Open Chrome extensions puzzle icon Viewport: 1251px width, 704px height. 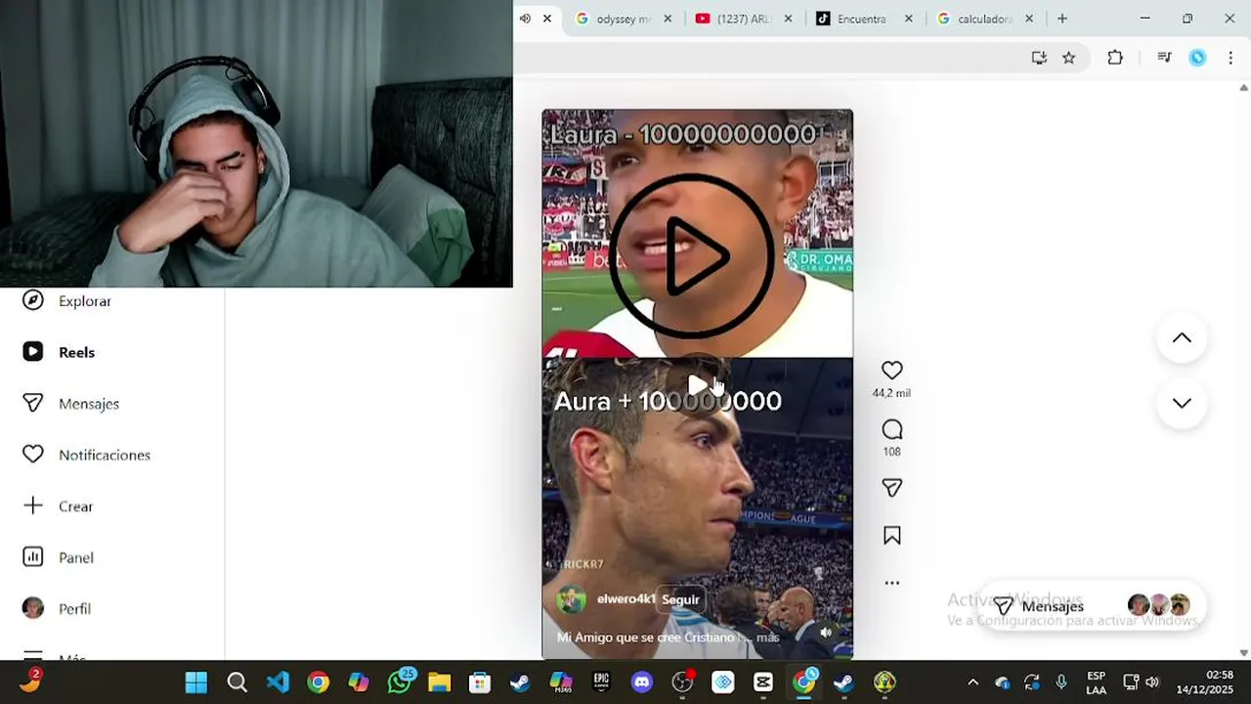click(1115, 58)
